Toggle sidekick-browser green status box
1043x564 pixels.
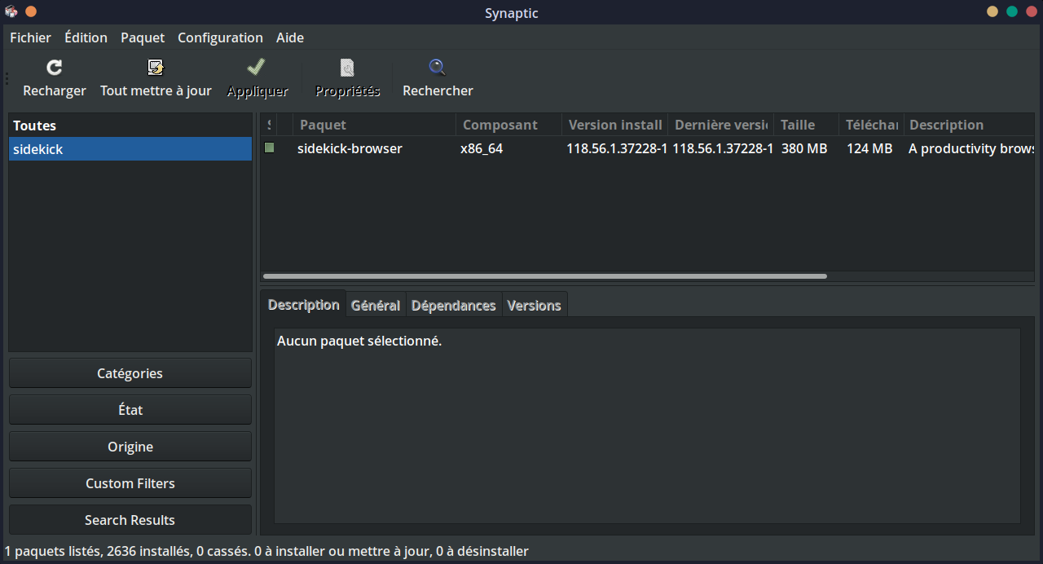269,148
